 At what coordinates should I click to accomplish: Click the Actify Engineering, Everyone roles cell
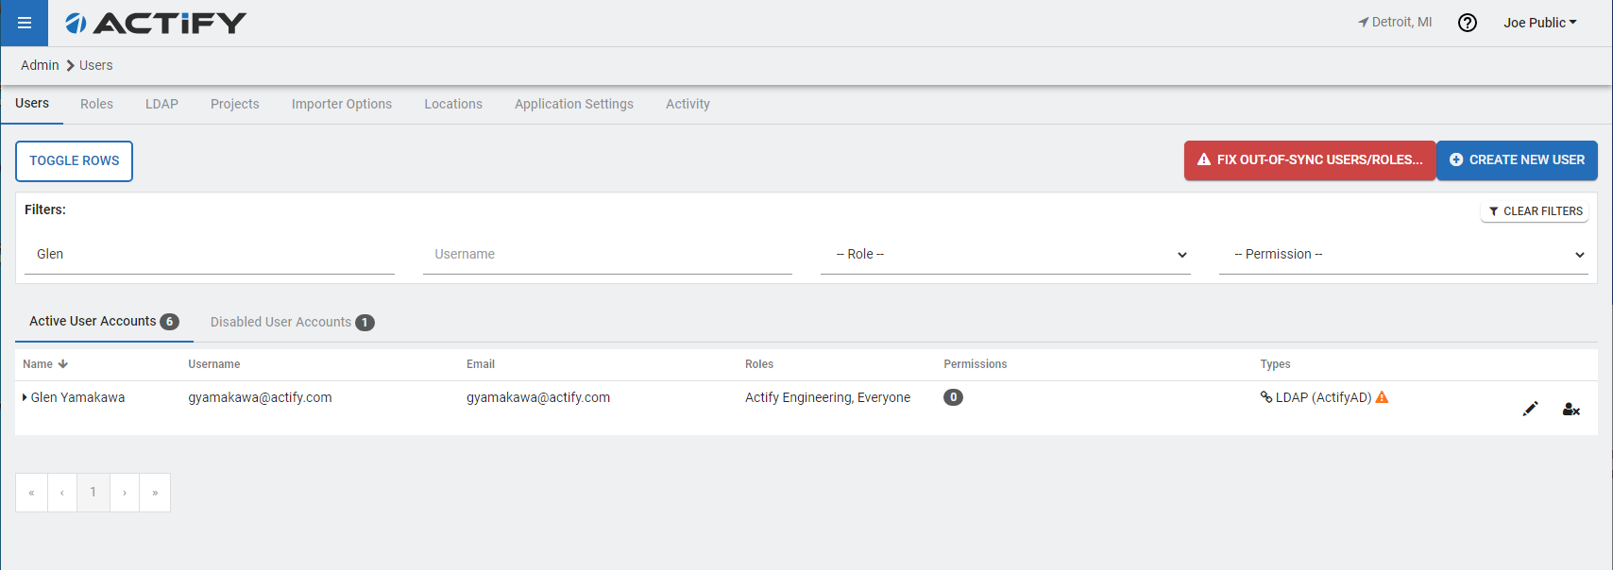(828, 397)
